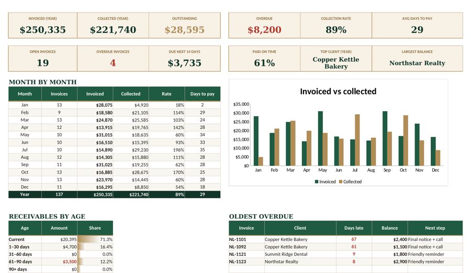The image size is (471, 273).
Task: Click the Amount column header
Action: [59, 228]
